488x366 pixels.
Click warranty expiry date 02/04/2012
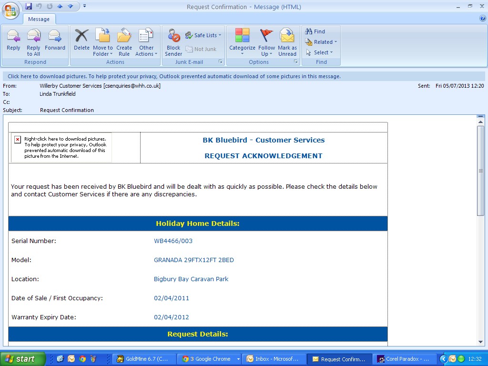click(171, 317)
